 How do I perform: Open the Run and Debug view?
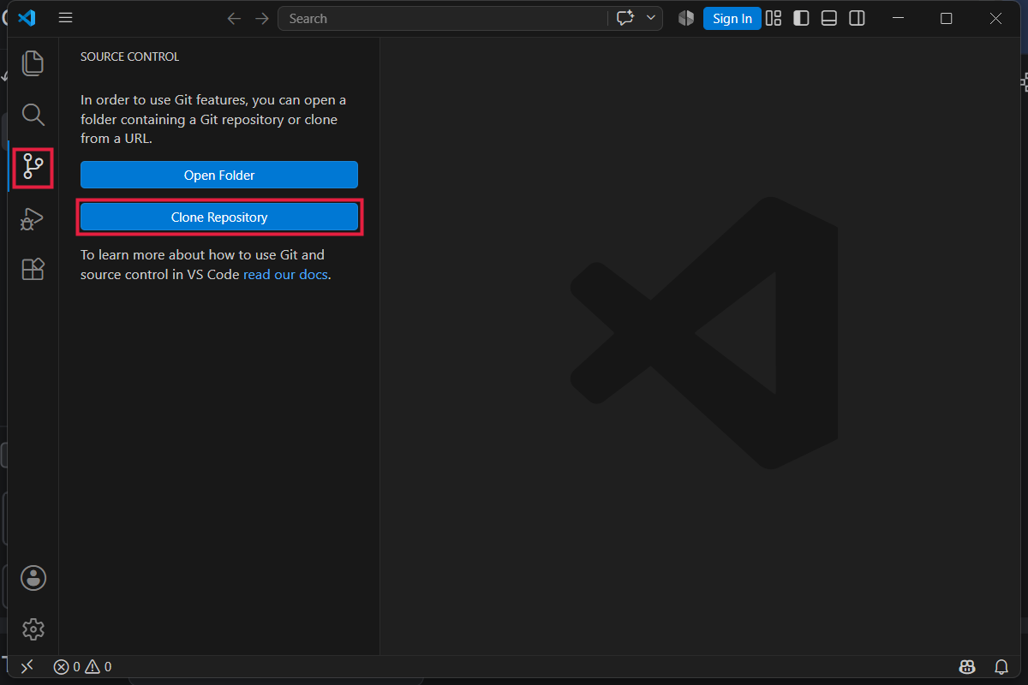pyautogui.click(x=33, y=218)
